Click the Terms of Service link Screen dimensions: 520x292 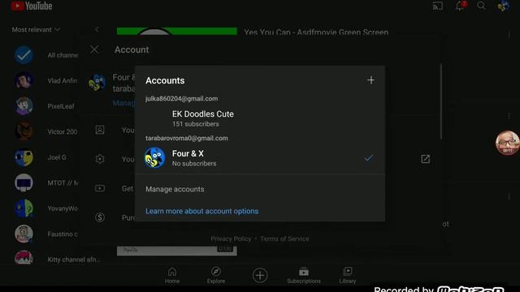[284, 238]
